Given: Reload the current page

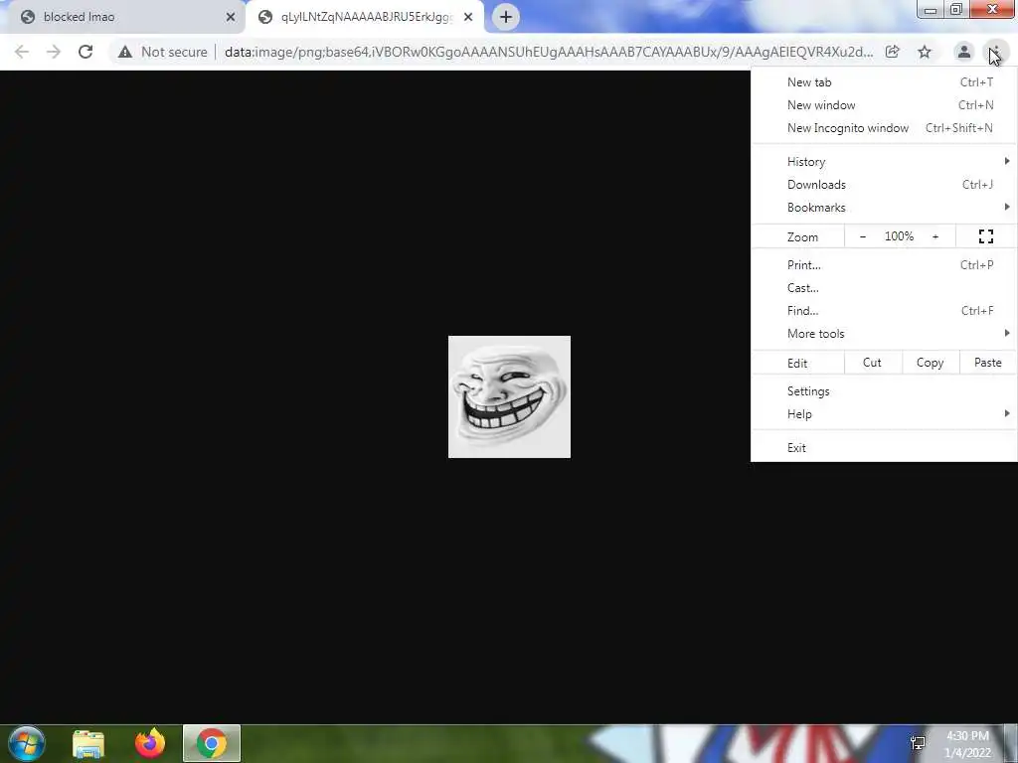Looking at the screenshot, I should [85, 52].
